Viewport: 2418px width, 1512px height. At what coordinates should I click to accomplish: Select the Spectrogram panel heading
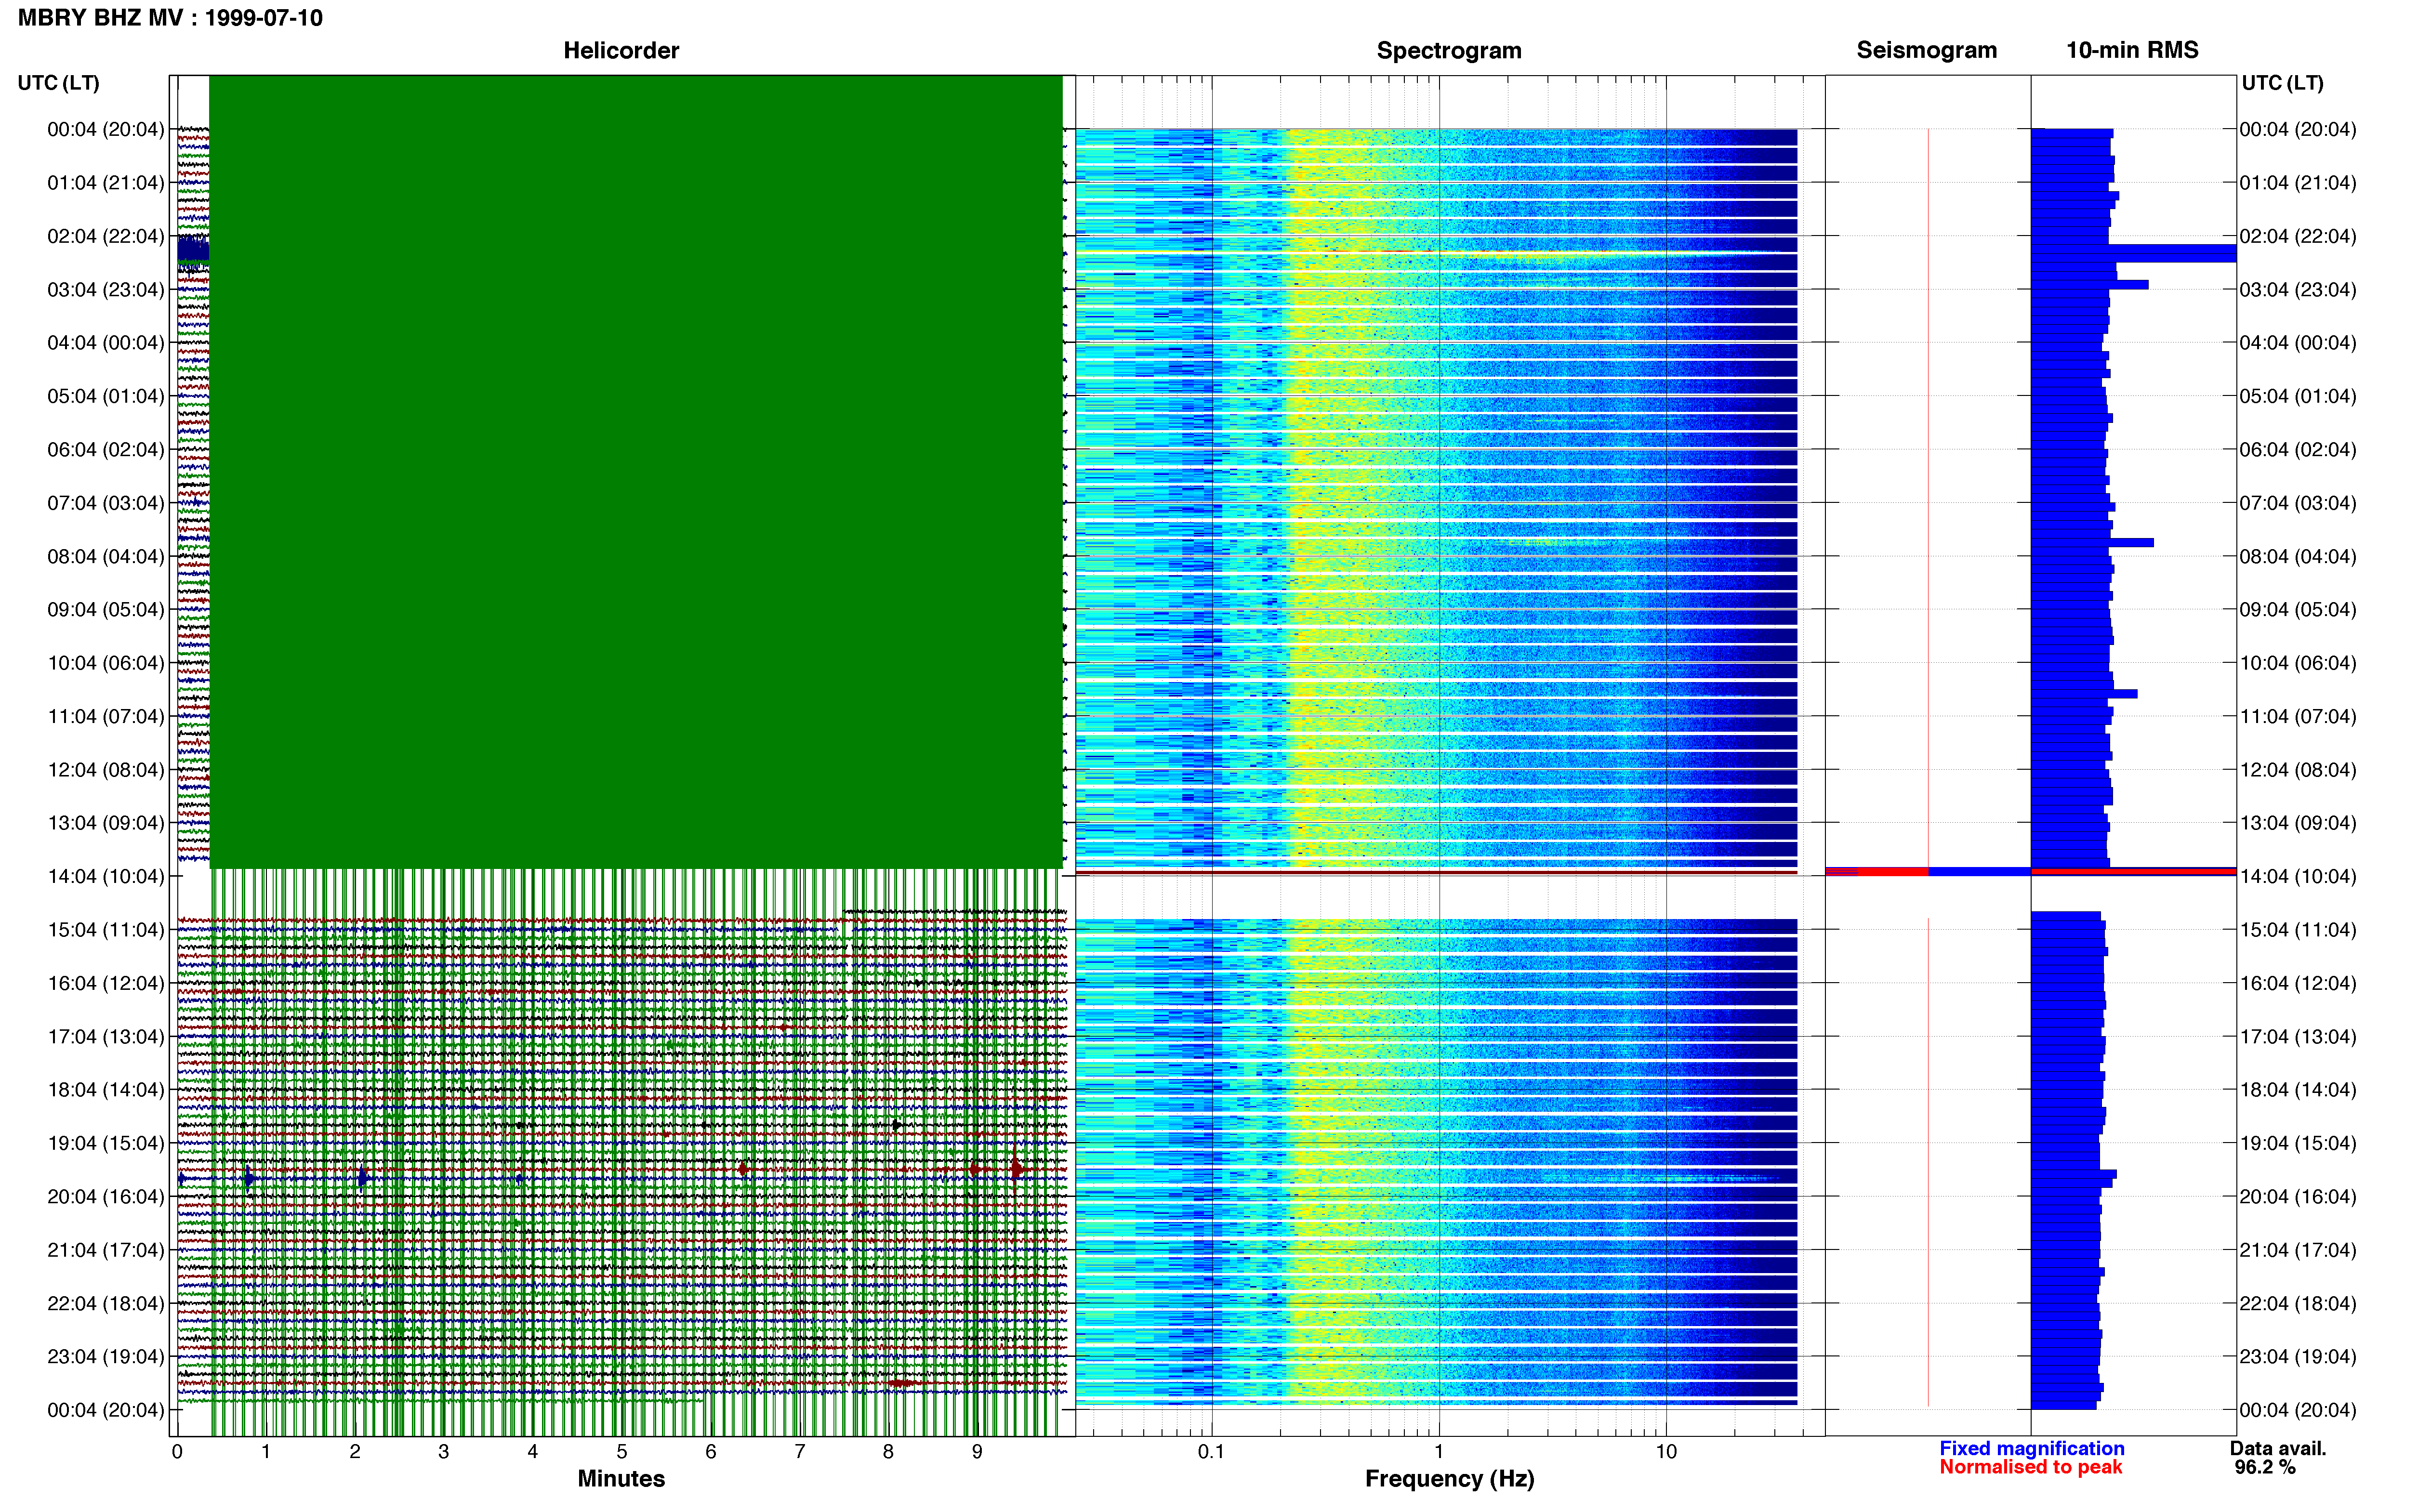pos(1449,50)
